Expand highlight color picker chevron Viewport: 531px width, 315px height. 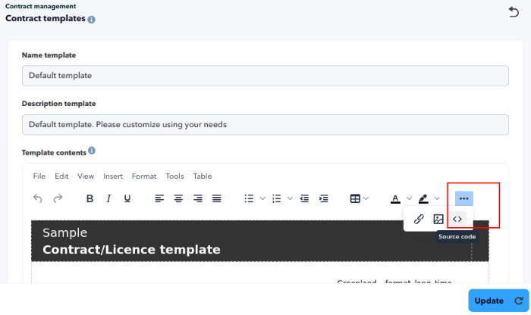[x=437, y=198]
